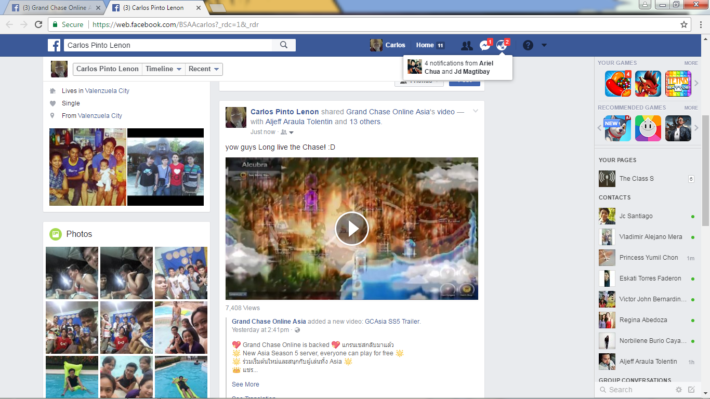Switch to Grand Chase Online tab

click(56, 8)
